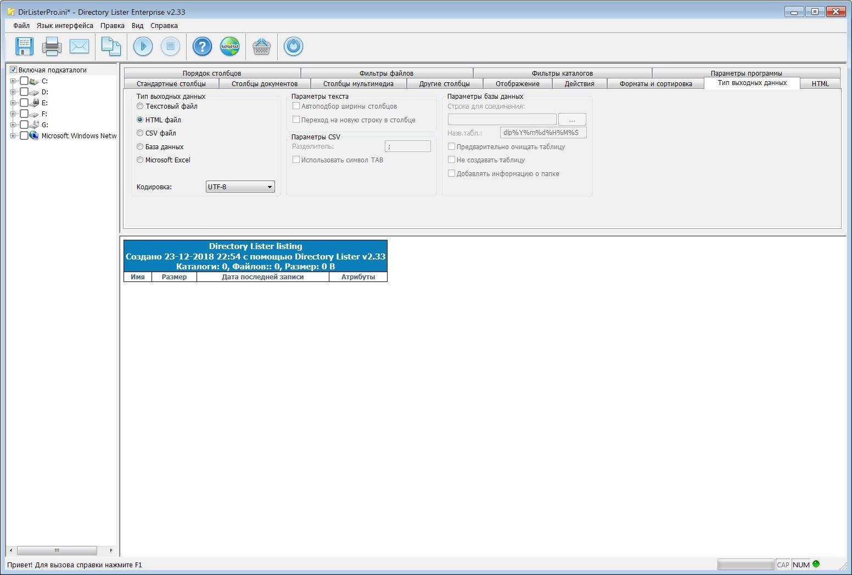This screenshot has height=575, width=852.
Task: Expand the D: drive node
Action: [13, 92]
